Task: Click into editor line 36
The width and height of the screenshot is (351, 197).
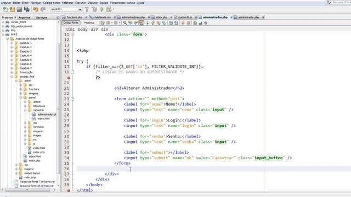Action: [x=214, y=169]
